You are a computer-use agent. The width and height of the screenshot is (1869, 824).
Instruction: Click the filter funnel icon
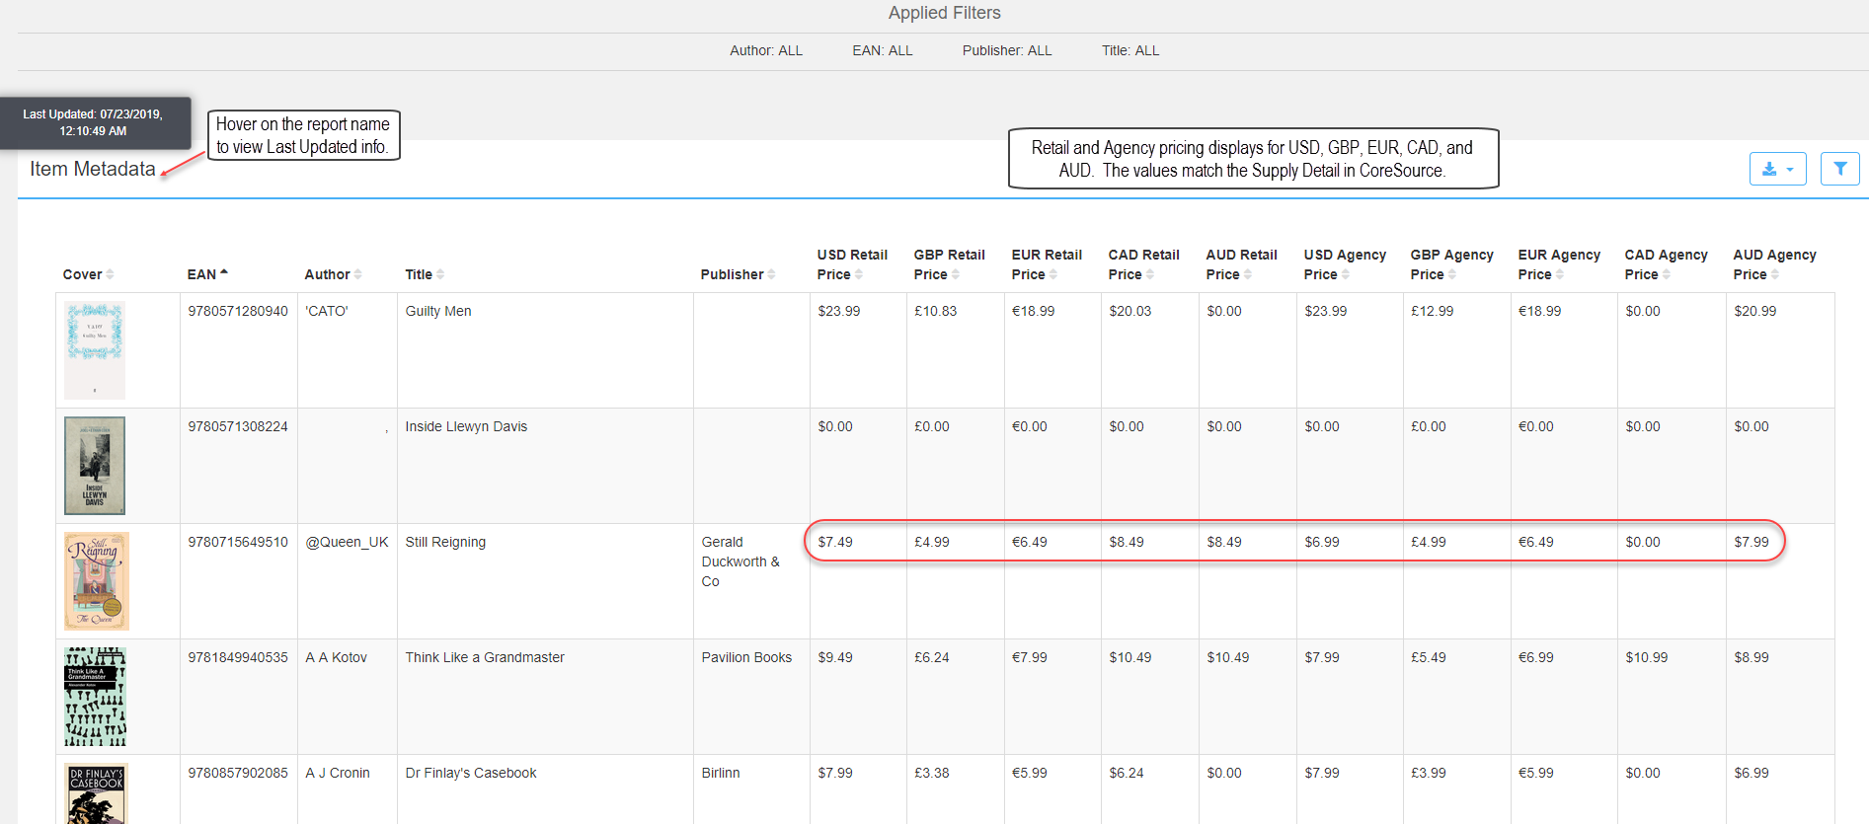(1839, 169)
